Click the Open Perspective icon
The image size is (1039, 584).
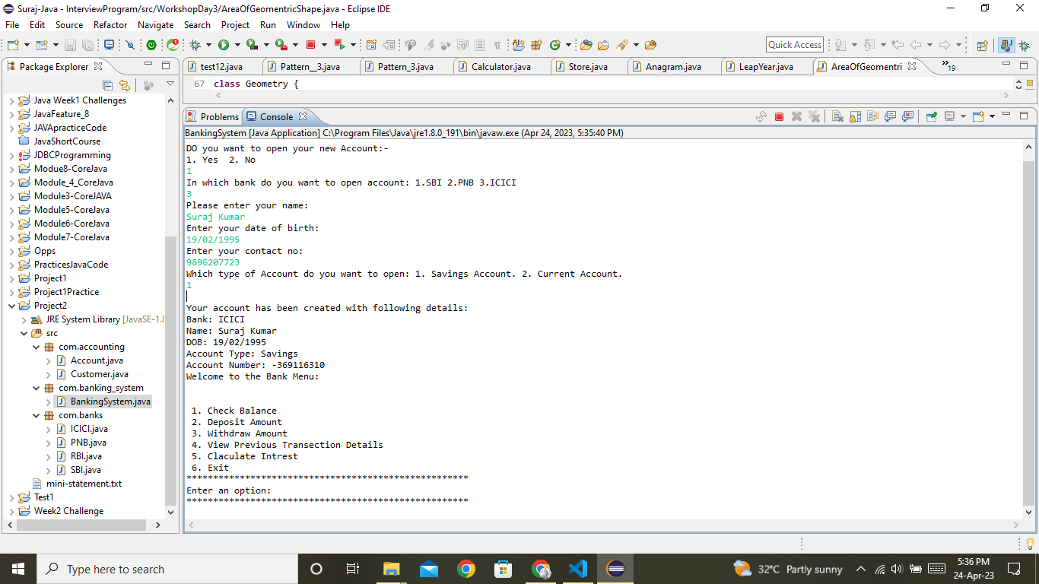click(982, 45)
